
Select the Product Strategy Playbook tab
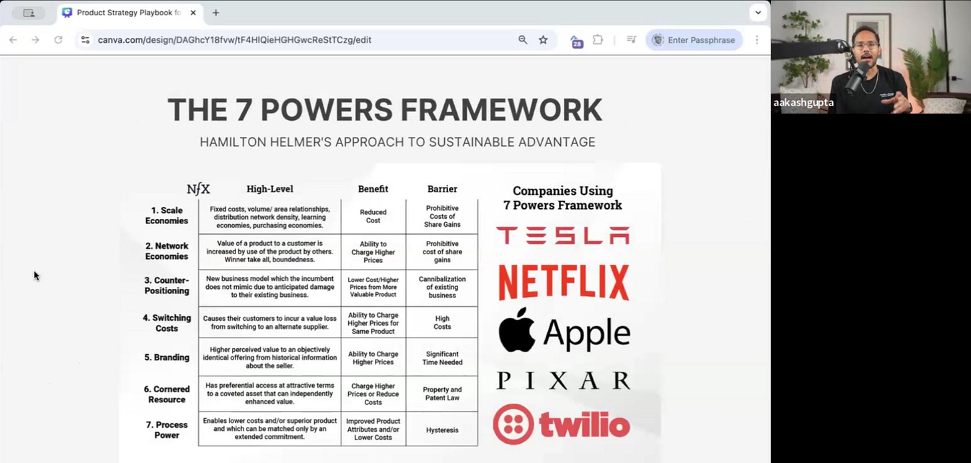pyautogui.click(x=129, y=13)
